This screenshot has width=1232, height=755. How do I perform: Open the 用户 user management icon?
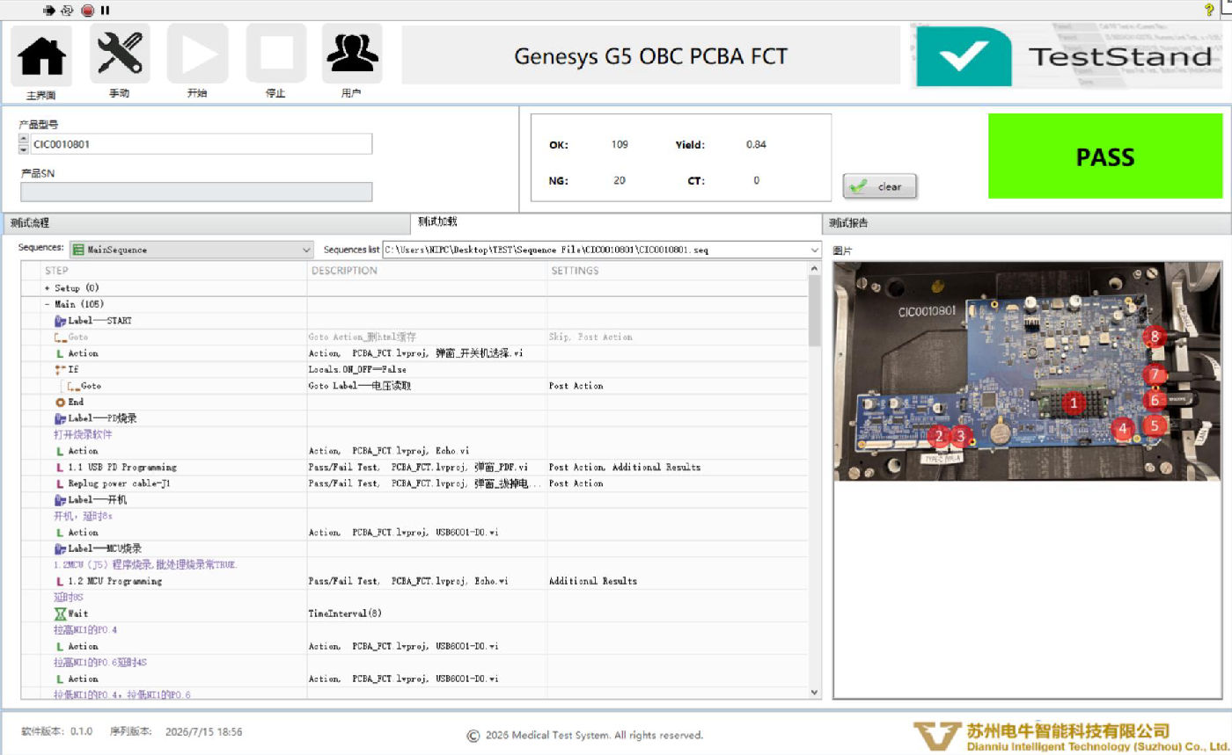tap(352, 54)
